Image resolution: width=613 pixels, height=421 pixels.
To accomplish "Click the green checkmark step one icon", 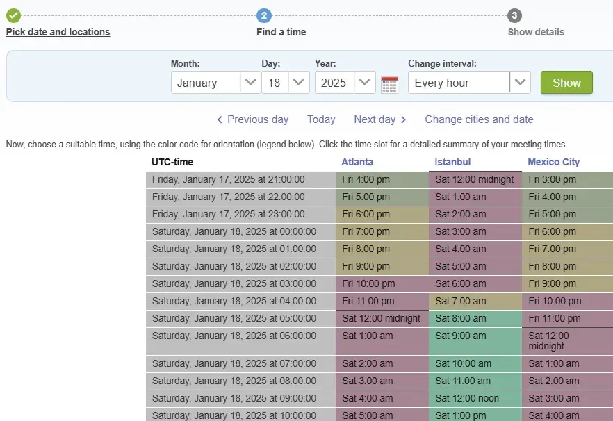I will [x=13, y=15].
